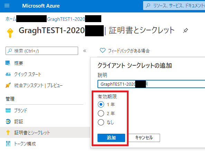
Task: Click the feedback heart icon
Action: pyautogui.click(x=102, y=50)
